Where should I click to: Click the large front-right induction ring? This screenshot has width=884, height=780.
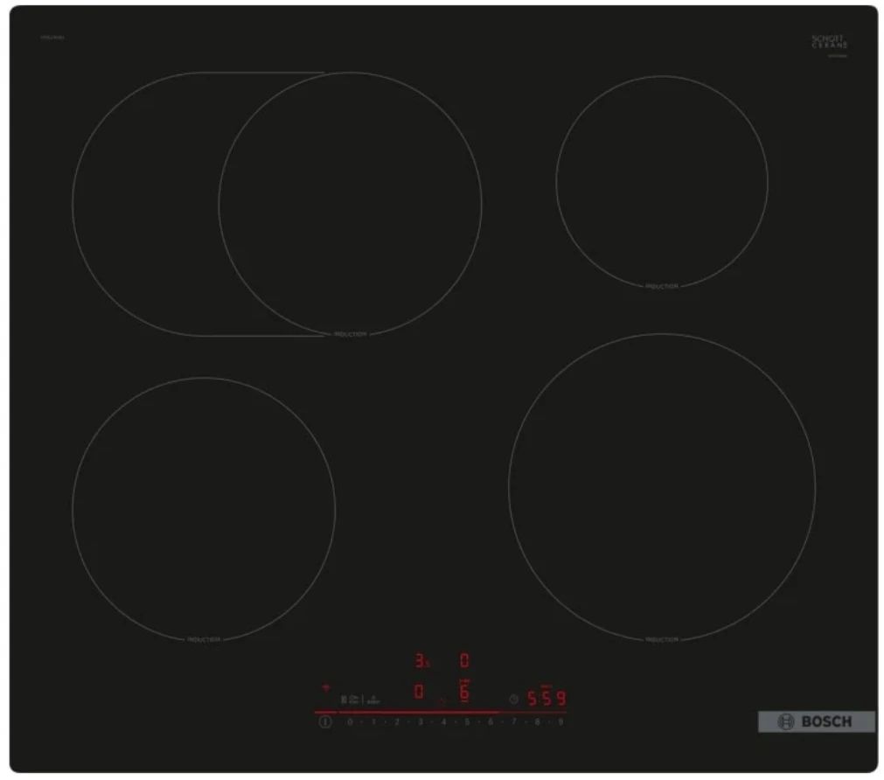point(661,486)
